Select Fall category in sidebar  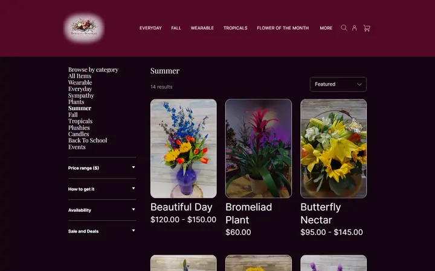[x=73, y=114]
